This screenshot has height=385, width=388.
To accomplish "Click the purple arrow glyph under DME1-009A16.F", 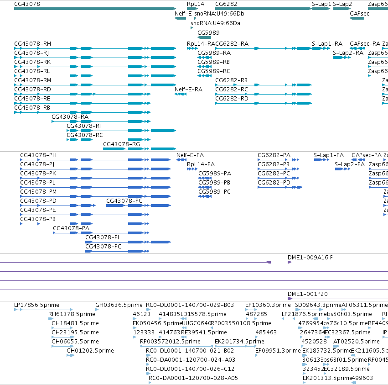I will [290, 262].
